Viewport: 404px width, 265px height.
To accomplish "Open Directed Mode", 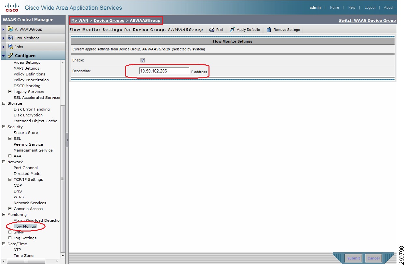I will (27, 174).
